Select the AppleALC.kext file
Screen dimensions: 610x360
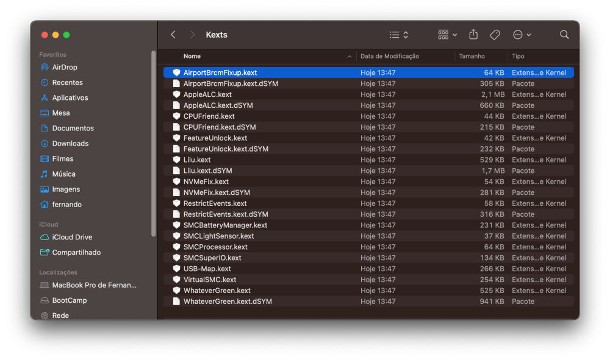click(368, 94)
